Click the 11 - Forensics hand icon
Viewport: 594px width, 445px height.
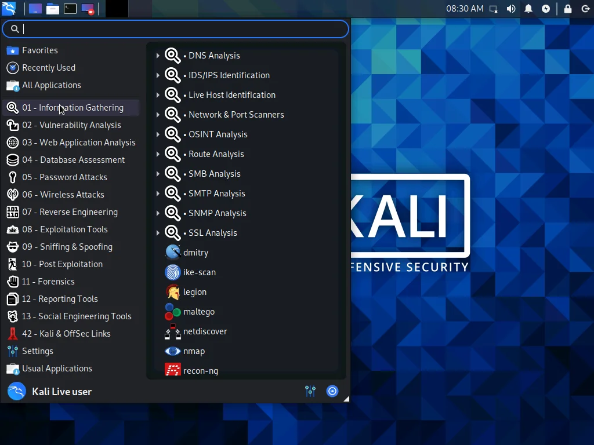tap(13, 282)
